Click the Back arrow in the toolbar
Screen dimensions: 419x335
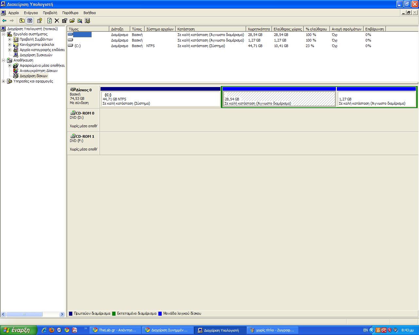[4, 21]
